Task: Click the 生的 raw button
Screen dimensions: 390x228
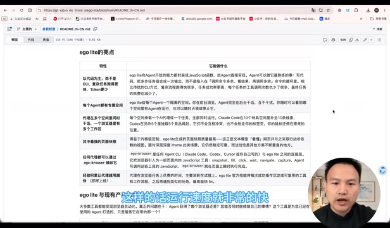Action: [343, 40]
